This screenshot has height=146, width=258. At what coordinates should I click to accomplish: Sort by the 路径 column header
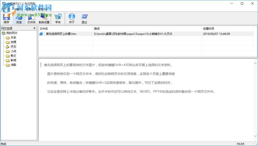[147, 28]
